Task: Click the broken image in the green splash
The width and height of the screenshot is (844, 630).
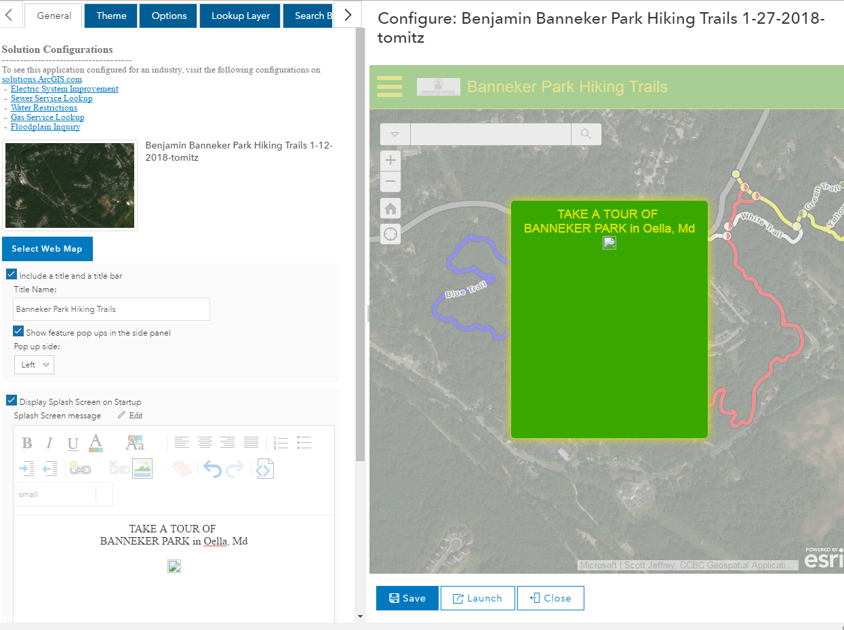Action: [609, 243]
